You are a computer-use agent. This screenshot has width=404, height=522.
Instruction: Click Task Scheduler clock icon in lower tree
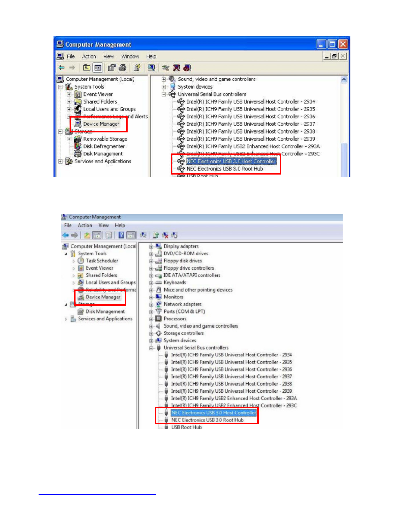[x=81, y=261]
